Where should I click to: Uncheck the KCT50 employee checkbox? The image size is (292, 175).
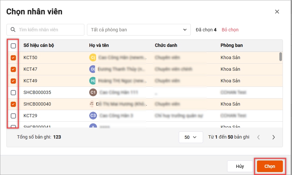13,58
